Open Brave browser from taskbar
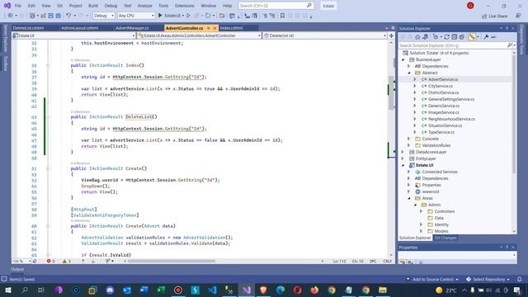528x297 pixels. coord(263,290)
